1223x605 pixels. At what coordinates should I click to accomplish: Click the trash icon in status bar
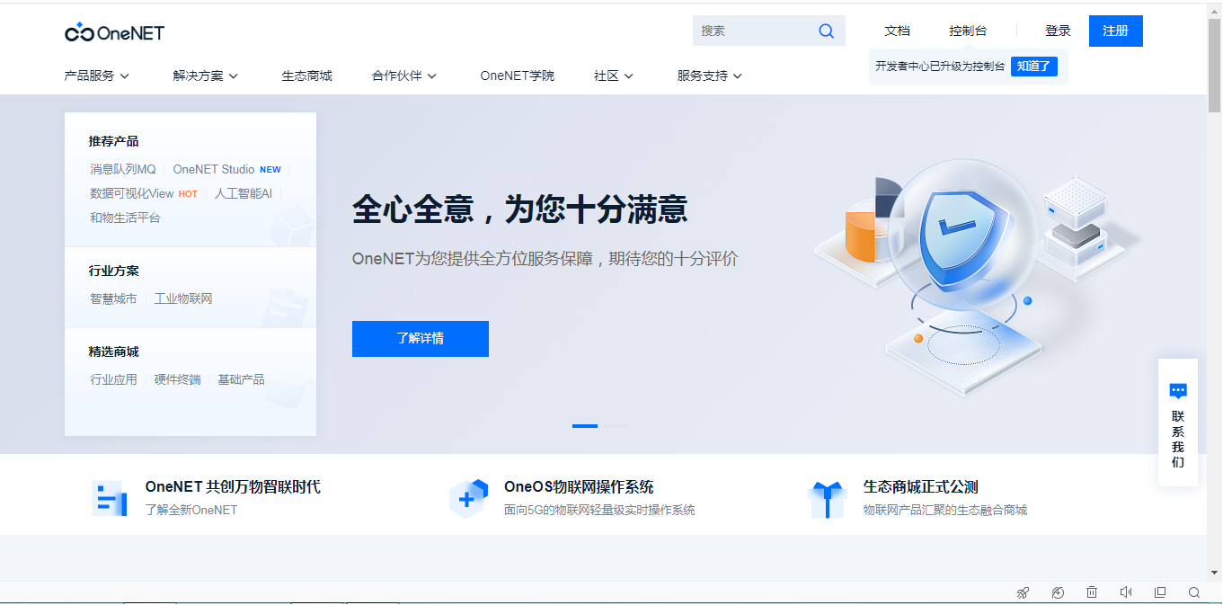click(x=1092, y=592)
